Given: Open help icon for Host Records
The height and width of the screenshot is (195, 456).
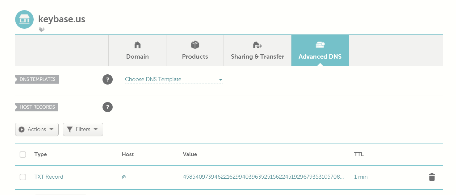Looking at the screenshot, I should pyautogui.click(x=107, y=107).
